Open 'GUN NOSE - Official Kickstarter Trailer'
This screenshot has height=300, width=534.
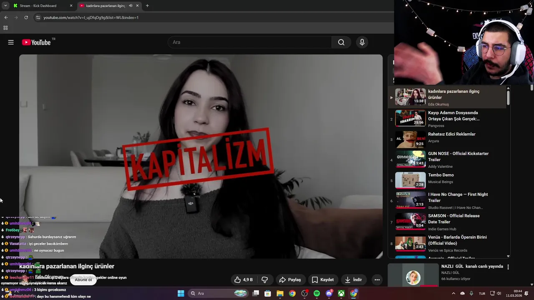coord(446,160)
